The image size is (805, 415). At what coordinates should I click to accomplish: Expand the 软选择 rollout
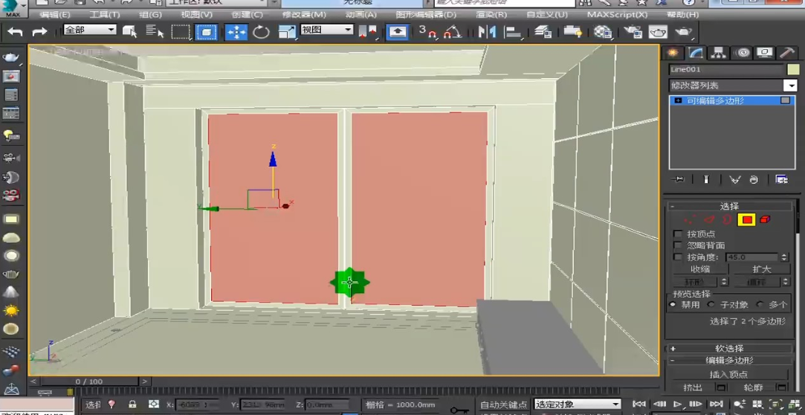(x=729, y=348)
